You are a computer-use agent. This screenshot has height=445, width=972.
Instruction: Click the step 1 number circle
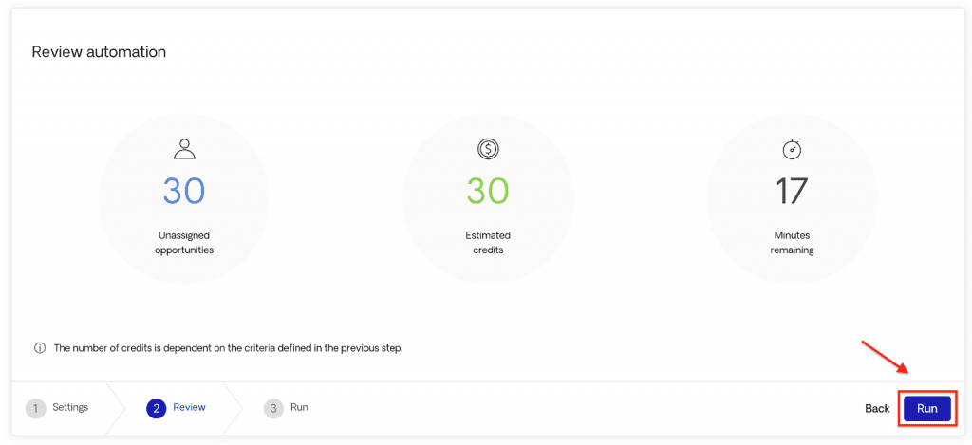(x=36, y=408)
